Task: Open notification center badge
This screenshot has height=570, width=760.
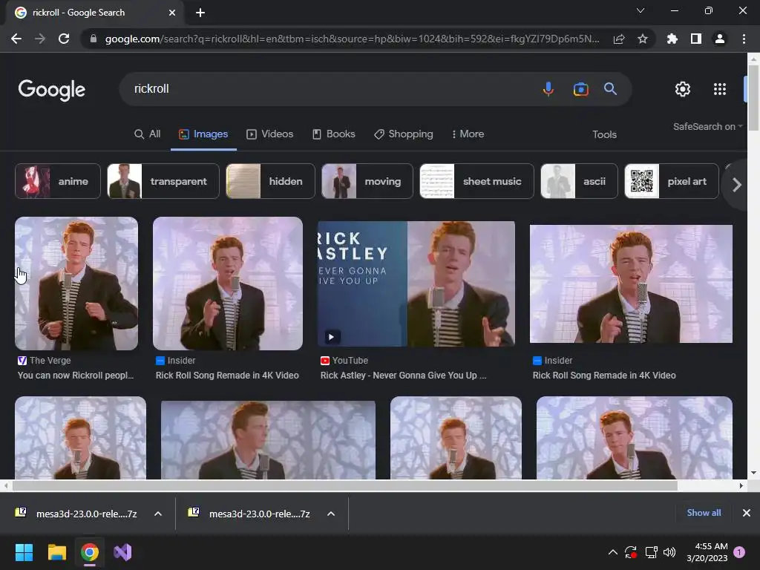Action: [739, 552]
